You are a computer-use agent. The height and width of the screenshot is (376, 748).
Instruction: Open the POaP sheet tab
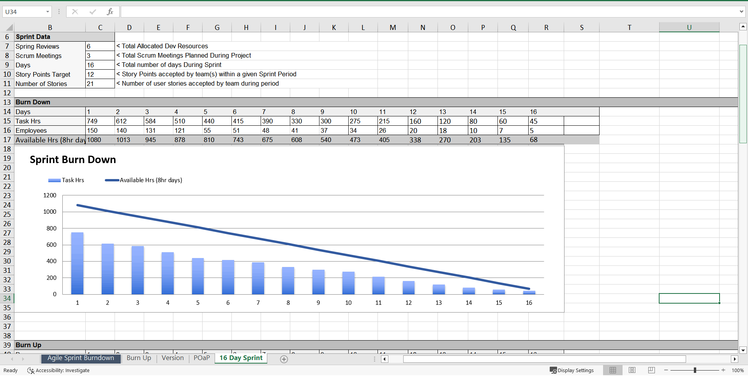201,358
